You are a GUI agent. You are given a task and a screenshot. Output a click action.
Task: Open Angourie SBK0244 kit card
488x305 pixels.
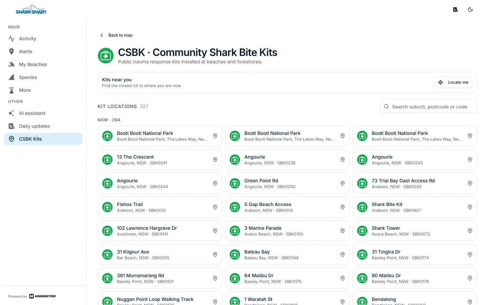[160, 183]
